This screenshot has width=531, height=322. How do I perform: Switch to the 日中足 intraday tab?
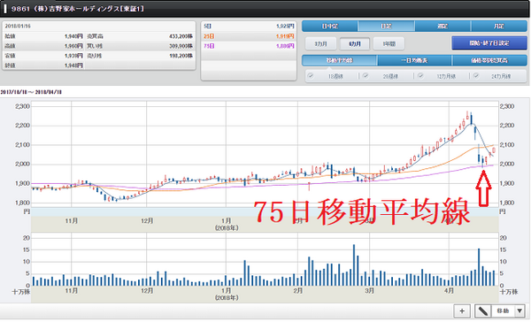click(329, 26)
